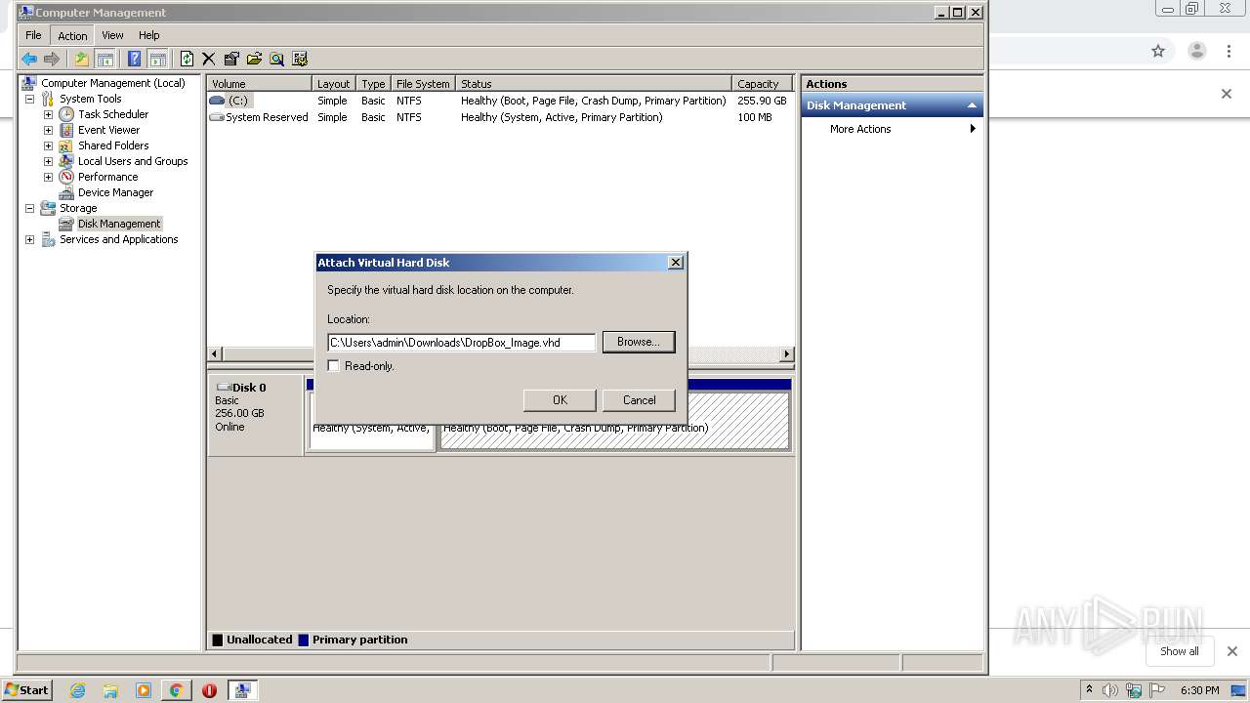Click the volume speaker tray icon

[x=1110, y=690]
